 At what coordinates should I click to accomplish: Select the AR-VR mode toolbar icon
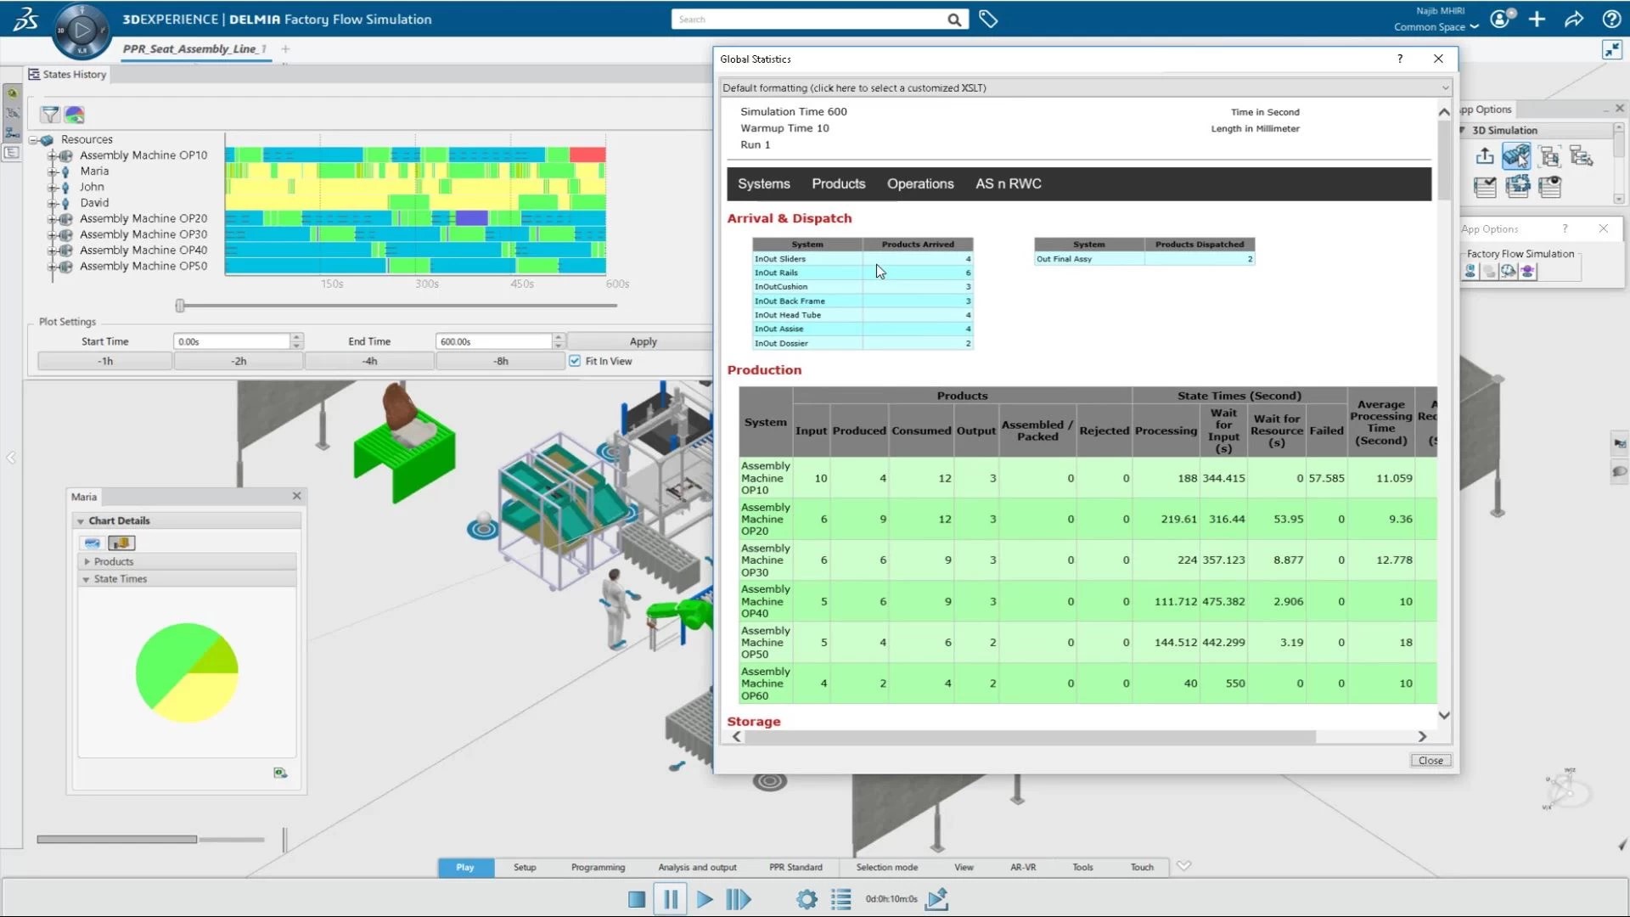(1022, 867)
